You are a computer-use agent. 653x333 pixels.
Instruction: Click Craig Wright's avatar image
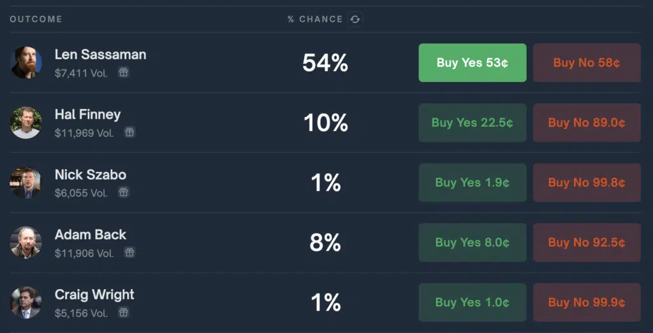point(26,302)
